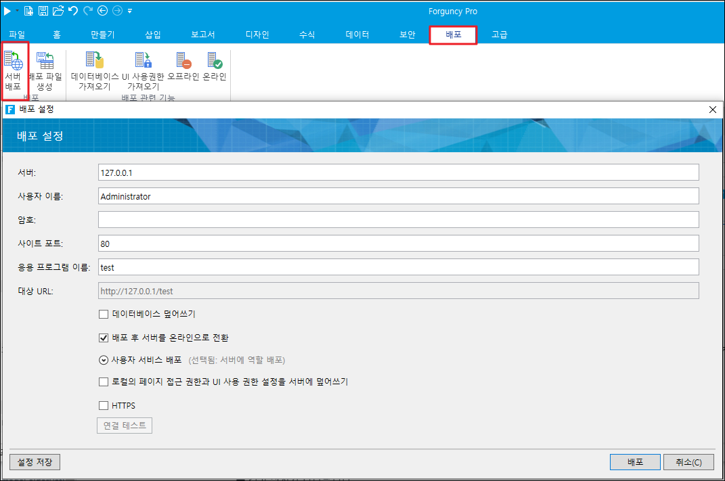Open the quick access toolbar customize dropdown

(130, 11)
